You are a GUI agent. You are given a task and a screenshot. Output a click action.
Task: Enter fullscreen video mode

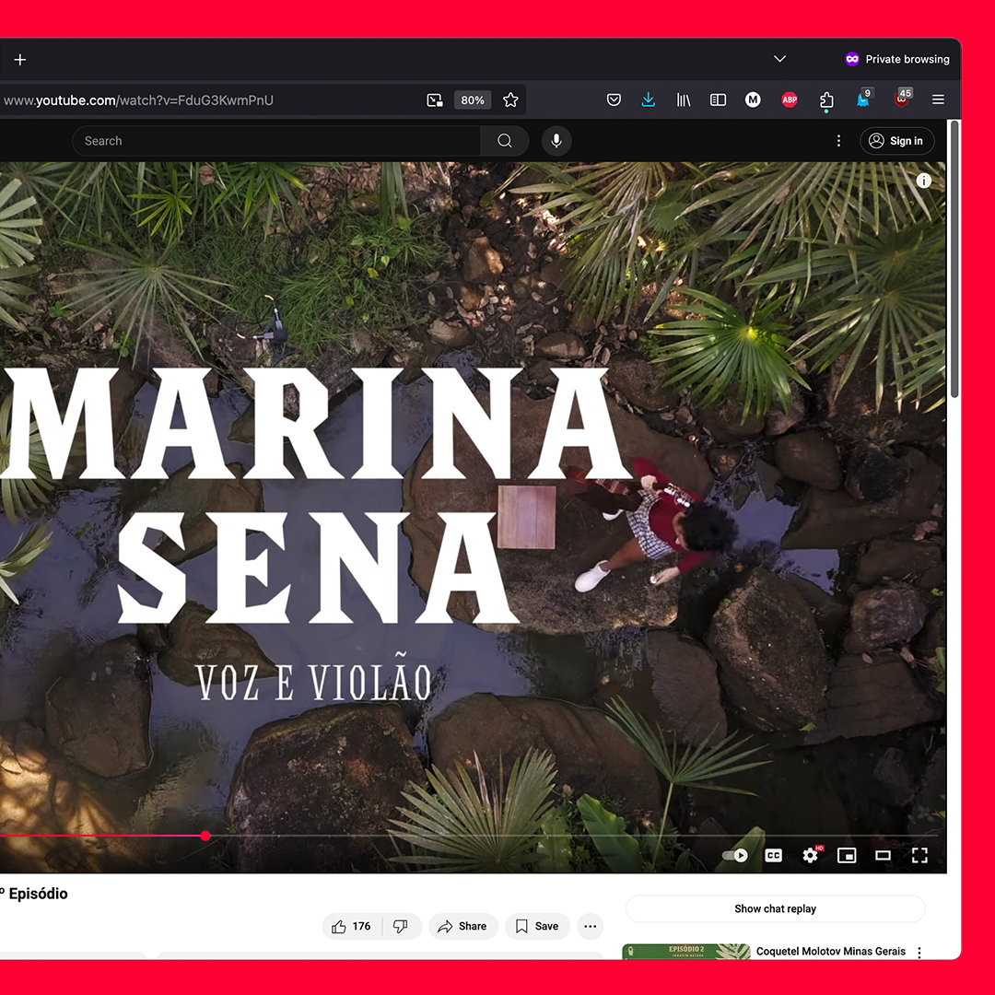pyautogui.click(x=919, y=856)
